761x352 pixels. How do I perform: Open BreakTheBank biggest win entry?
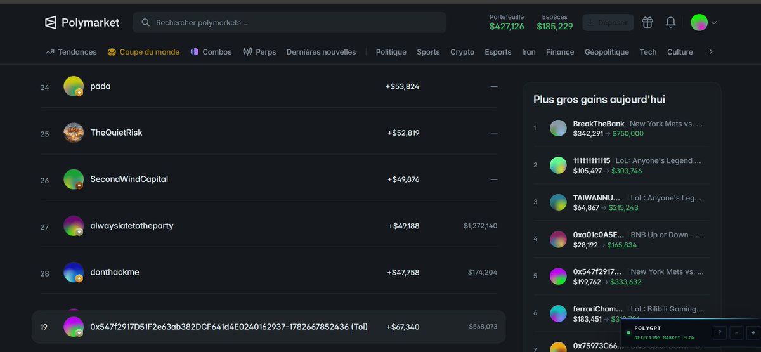pos(621,128)
